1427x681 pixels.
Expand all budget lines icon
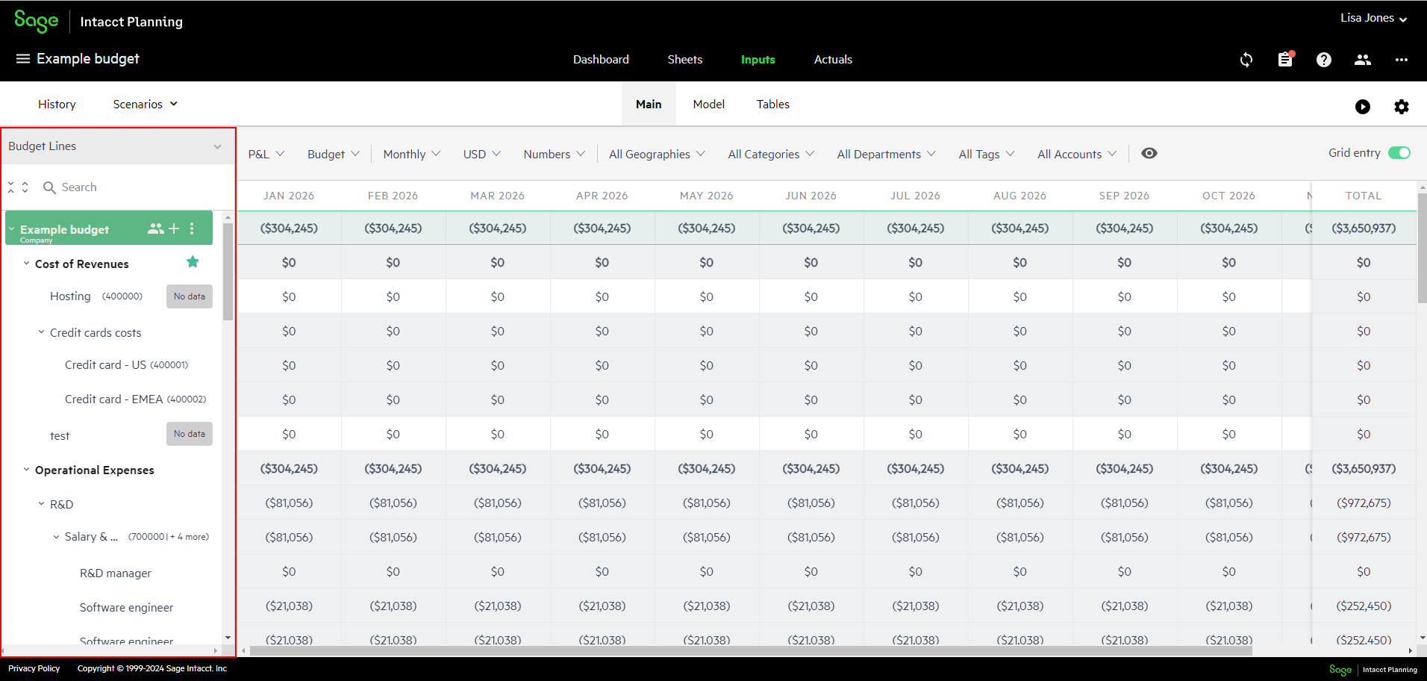[25, 187]
